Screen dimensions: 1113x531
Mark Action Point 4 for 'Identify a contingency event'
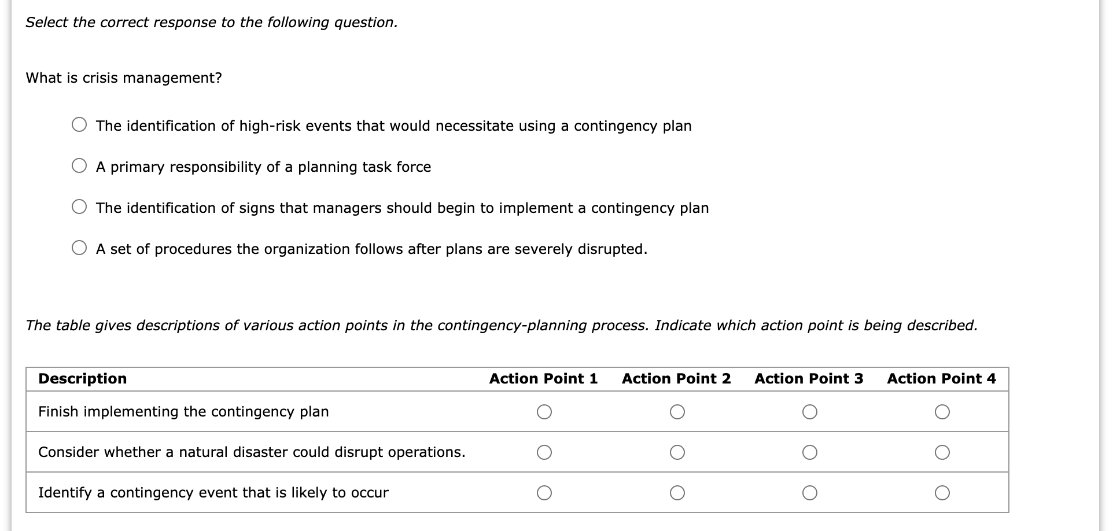coord(944,493)
